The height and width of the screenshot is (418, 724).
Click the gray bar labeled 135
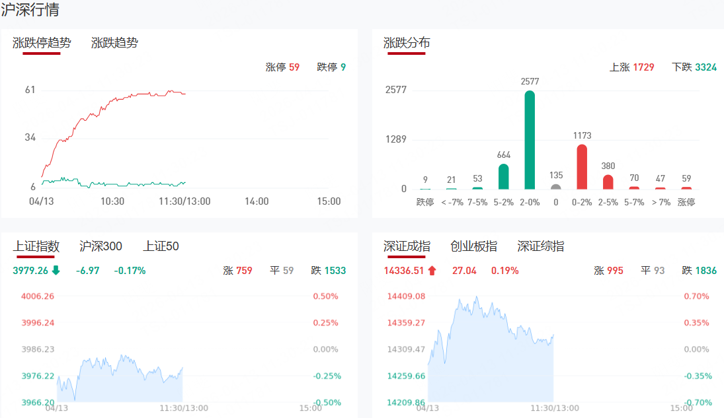pyautogui.click(x=556, y=187)
